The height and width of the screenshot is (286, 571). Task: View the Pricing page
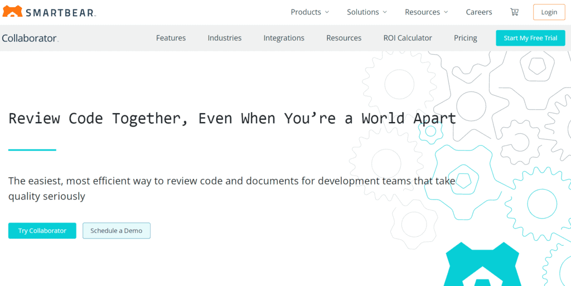click(466, 38)
